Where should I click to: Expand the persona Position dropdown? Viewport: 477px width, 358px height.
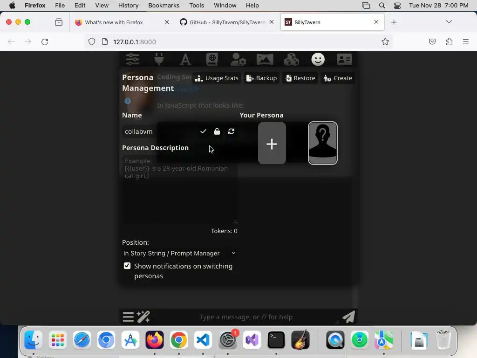pyautogui.click(x=179, y=253)
